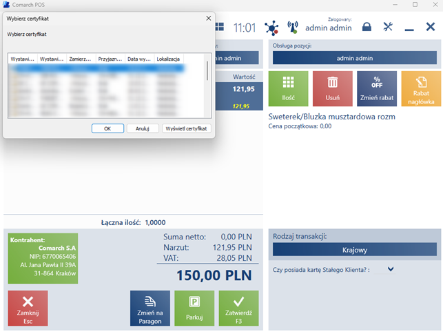Click the Narzut 121,95 PLN value

(x=232, y=247)
